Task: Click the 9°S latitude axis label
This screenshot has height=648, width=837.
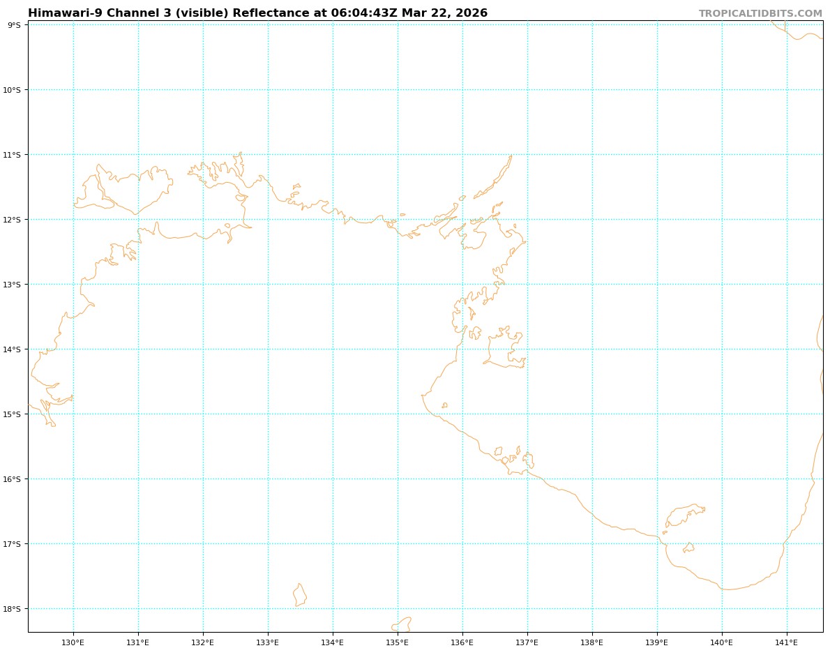Action: pyautogui.click(x=14, y=25)
